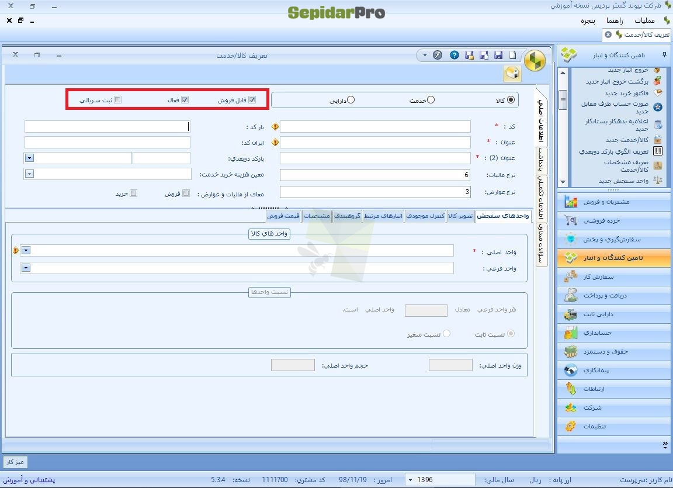
Task: Click the pin icon in sidebar header
Action: (664, 55)
